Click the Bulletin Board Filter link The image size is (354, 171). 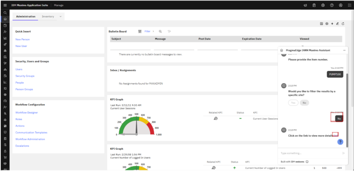click(x=147, y=31)
